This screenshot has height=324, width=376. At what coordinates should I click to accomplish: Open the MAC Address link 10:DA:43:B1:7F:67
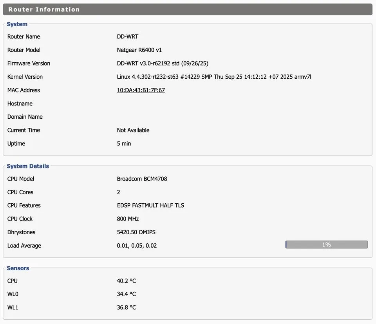(140, 90)
